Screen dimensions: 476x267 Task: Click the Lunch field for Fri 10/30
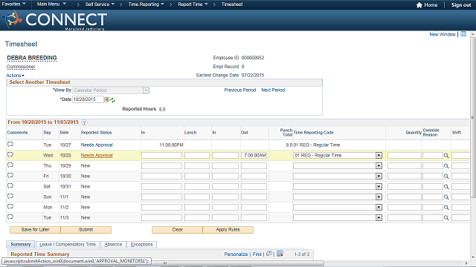[x=197, y=177]
